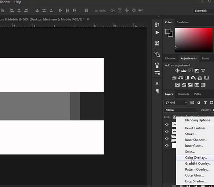Image resolution: width=214 pixels, height=187 pixels.
Task: Switch to the Swatches tab
Action: [x=182, y=22]
